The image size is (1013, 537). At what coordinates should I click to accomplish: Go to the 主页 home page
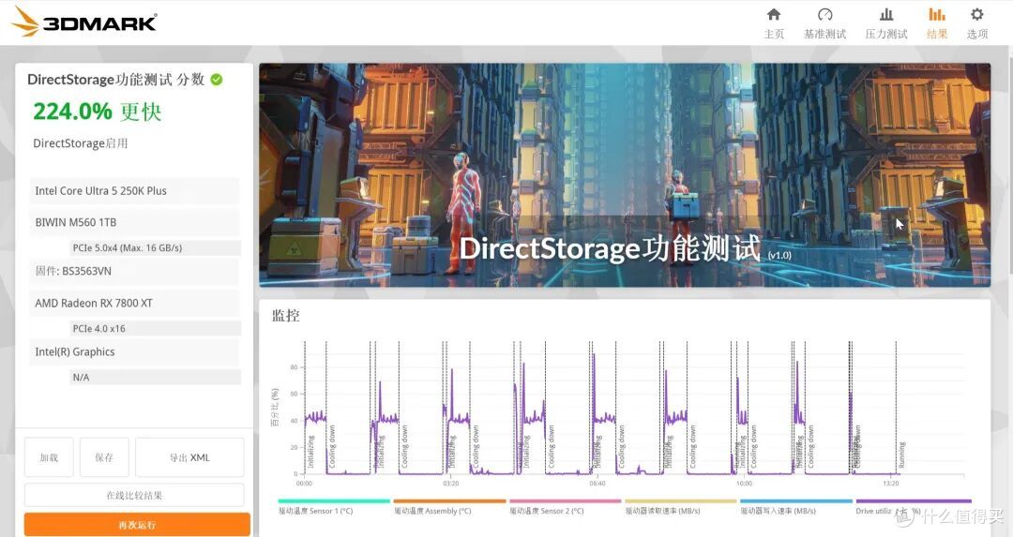coord(773,23)
